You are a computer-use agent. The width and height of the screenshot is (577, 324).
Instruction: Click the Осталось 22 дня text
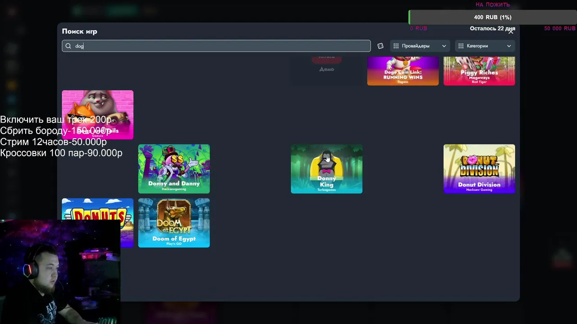coord(493,28)
